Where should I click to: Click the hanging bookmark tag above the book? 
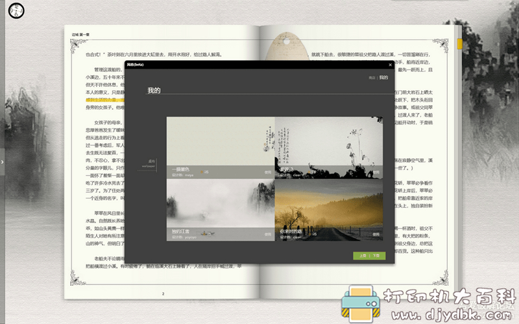coord(287,46)
